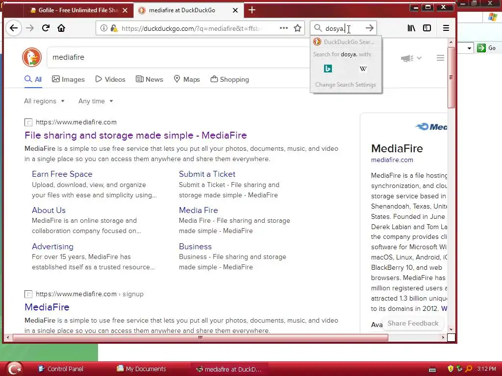The width and height of the screenshot is (502, 376).
Task: Bookmark this page with the star
Action: [x=298, y=28]
